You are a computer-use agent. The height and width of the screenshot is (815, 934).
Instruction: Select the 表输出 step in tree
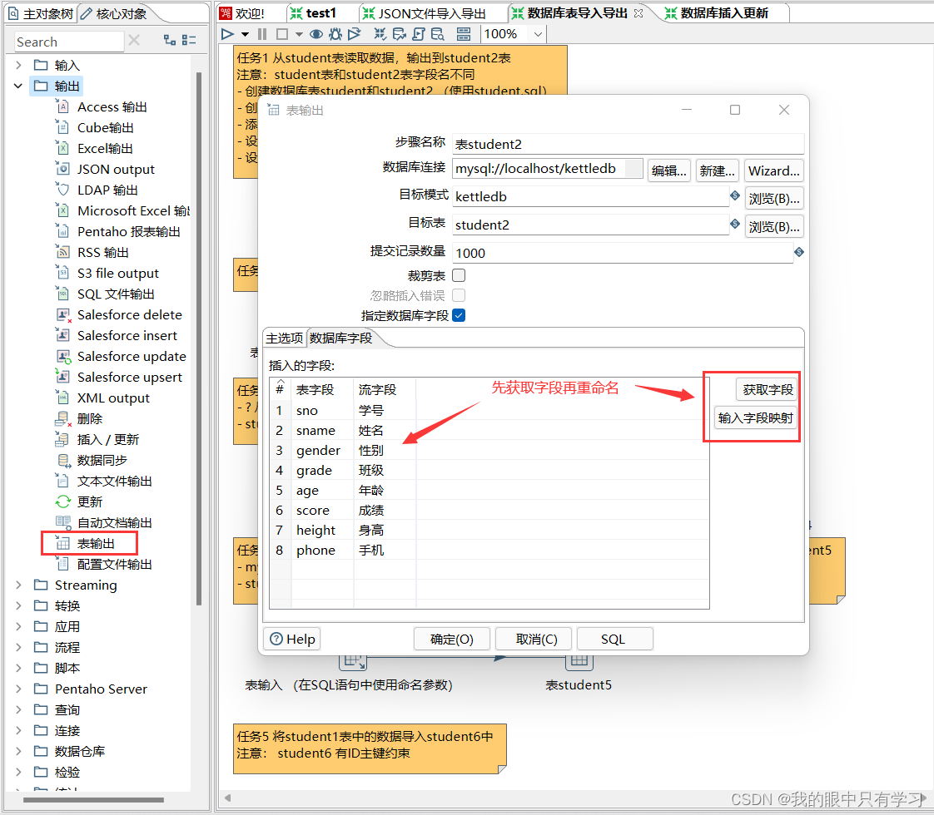click(x=95, y=543)
